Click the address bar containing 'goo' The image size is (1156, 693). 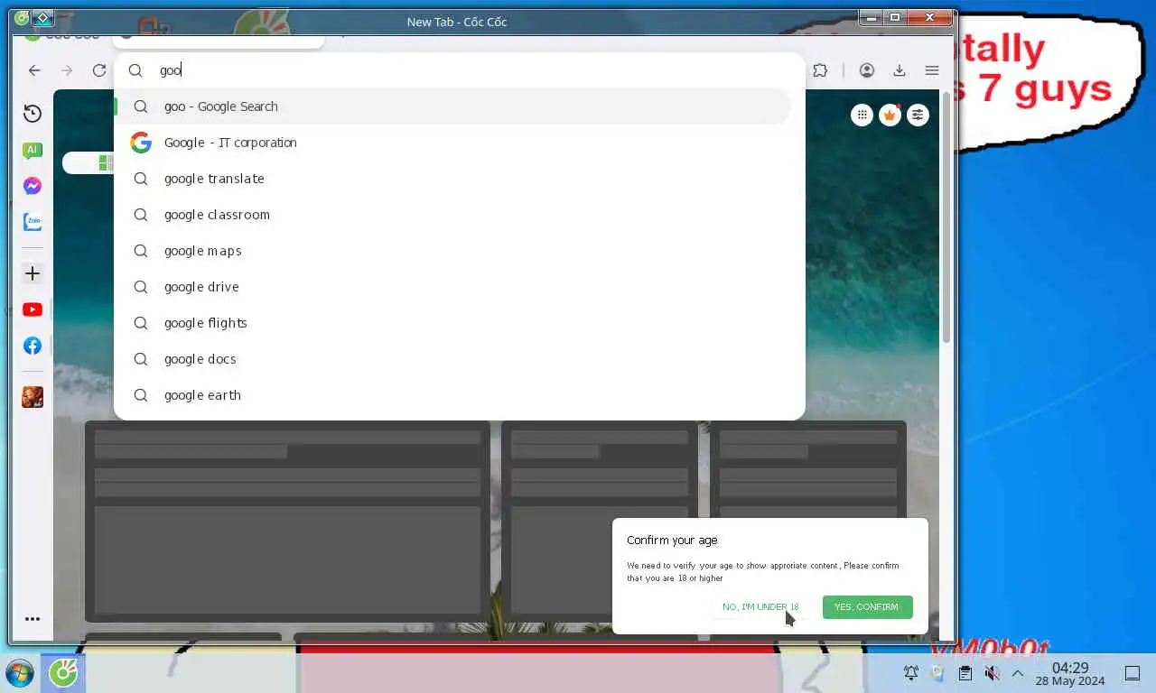tap(459, 70)
